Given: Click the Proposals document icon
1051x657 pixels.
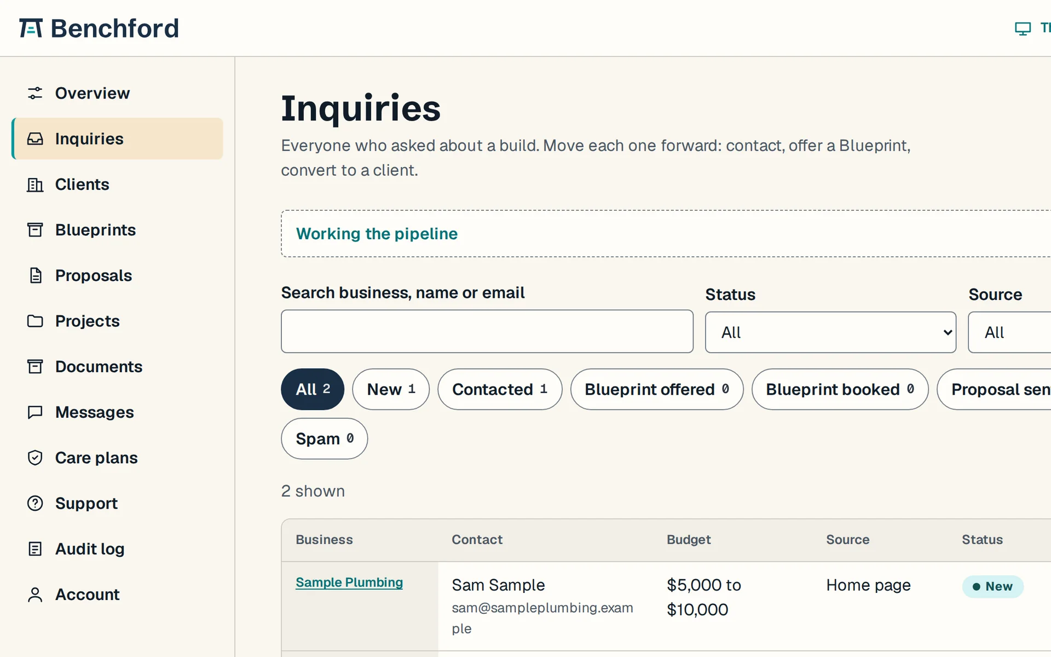Looking at the screenshot, I should pos(35,275).
